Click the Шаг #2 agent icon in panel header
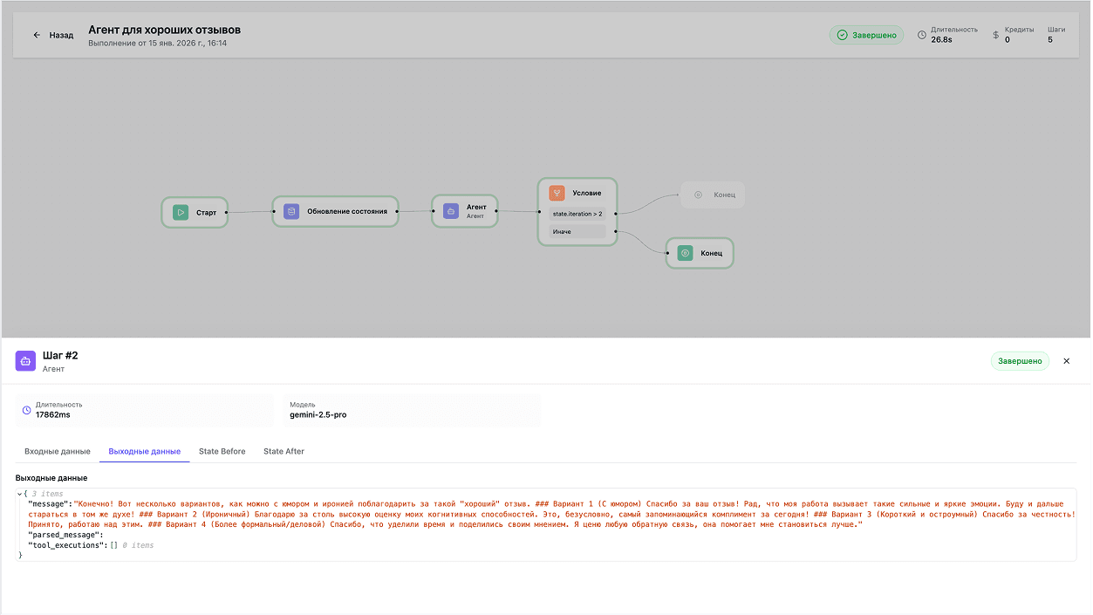Image resolution: width=1093 pixels, height=615 pixels. coord(25,360)
